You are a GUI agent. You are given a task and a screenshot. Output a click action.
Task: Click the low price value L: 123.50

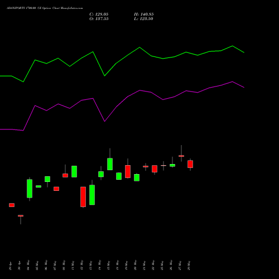tap(143, 19)
